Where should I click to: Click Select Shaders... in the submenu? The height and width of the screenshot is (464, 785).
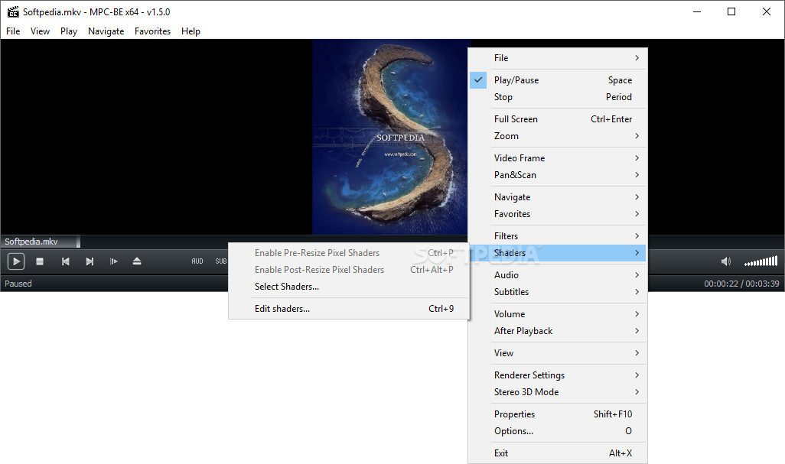pos(348,287)
